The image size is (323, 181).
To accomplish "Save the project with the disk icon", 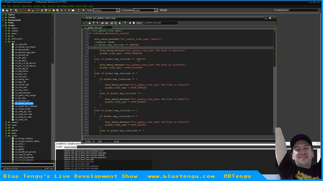I will pyautogui.click(x=11, y=10).
